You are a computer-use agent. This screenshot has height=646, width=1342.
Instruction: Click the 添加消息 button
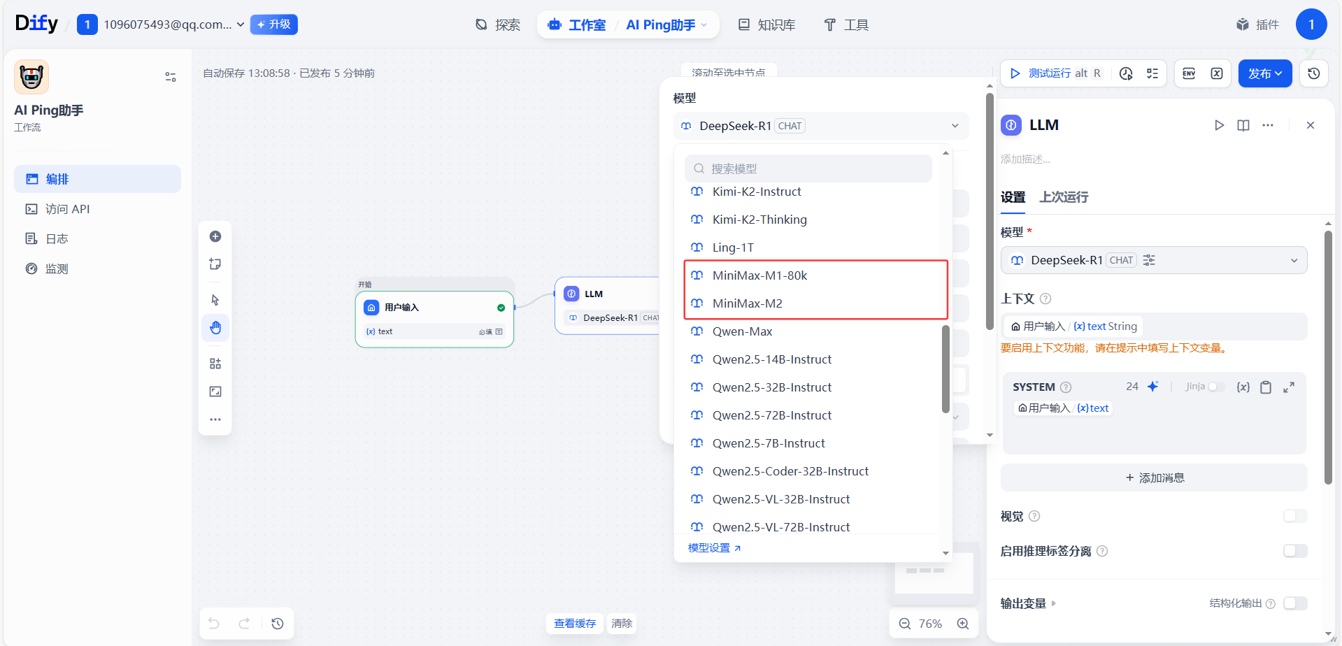tap(1154, 478)
